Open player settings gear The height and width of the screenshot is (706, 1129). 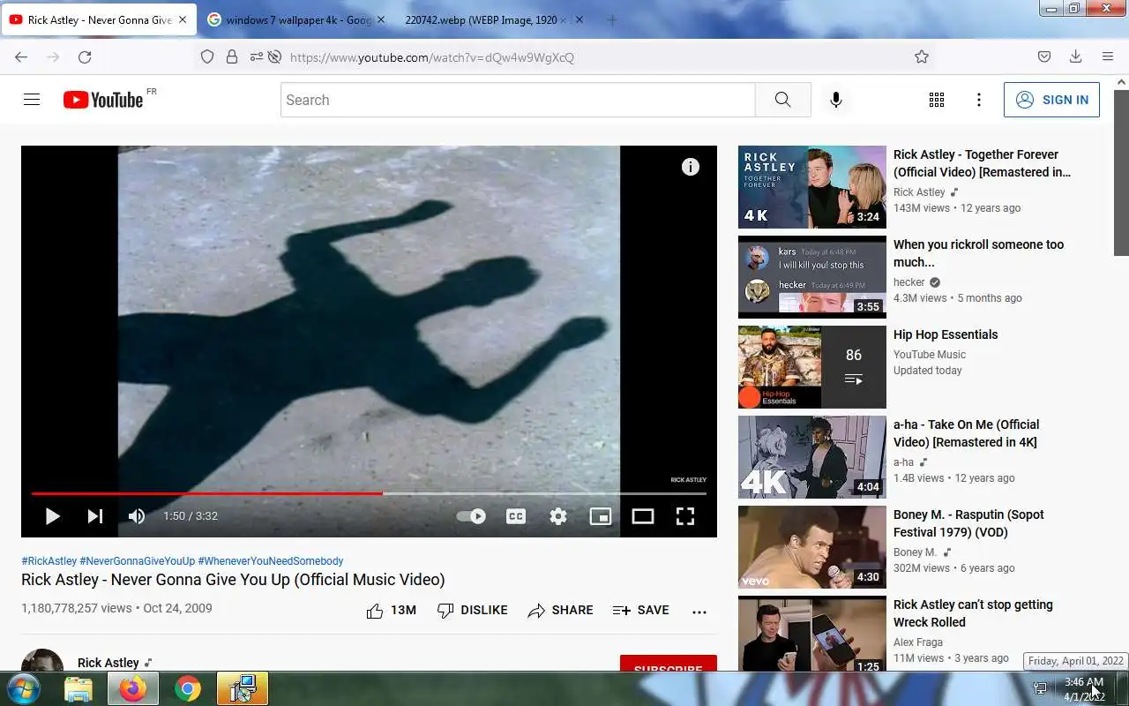click(x=558, y=516)
